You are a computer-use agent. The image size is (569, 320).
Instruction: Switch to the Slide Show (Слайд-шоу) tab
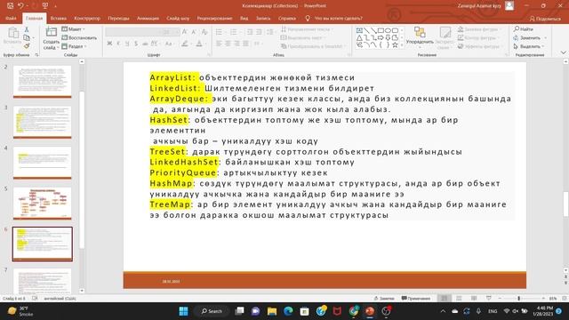click(x=178, y=18)
